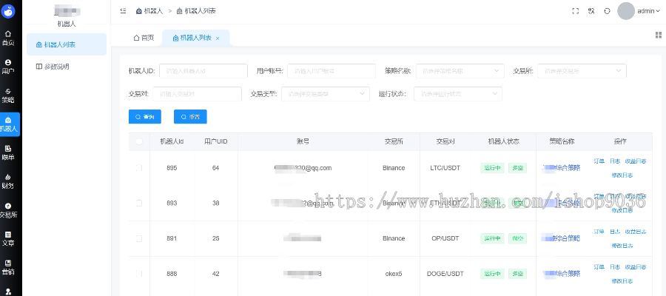
Task: Open 机器人列表 in the side menu
Action: point(67,44)
